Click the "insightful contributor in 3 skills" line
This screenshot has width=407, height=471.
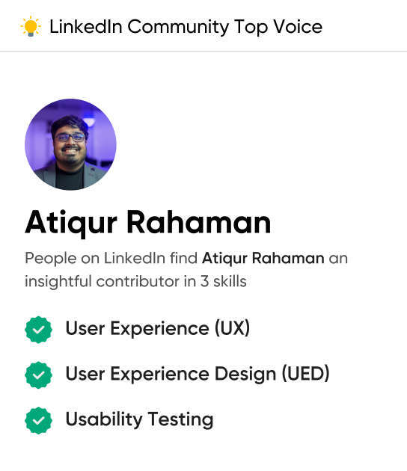[135, 282]
